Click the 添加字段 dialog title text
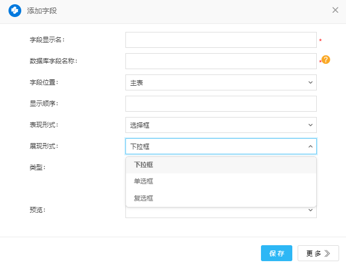 tap(42, 10)
